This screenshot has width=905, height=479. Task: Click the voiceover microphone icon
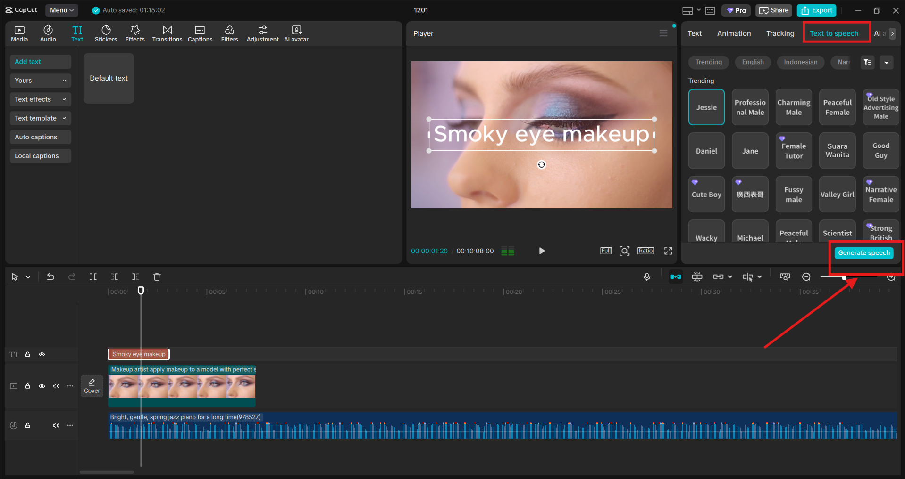coord(647,277)
